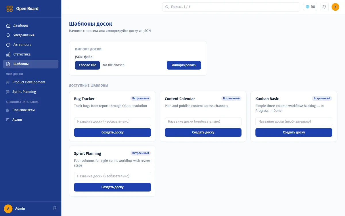
Task: Click board name field in Sprint Planning card
Action: (112, 176)
